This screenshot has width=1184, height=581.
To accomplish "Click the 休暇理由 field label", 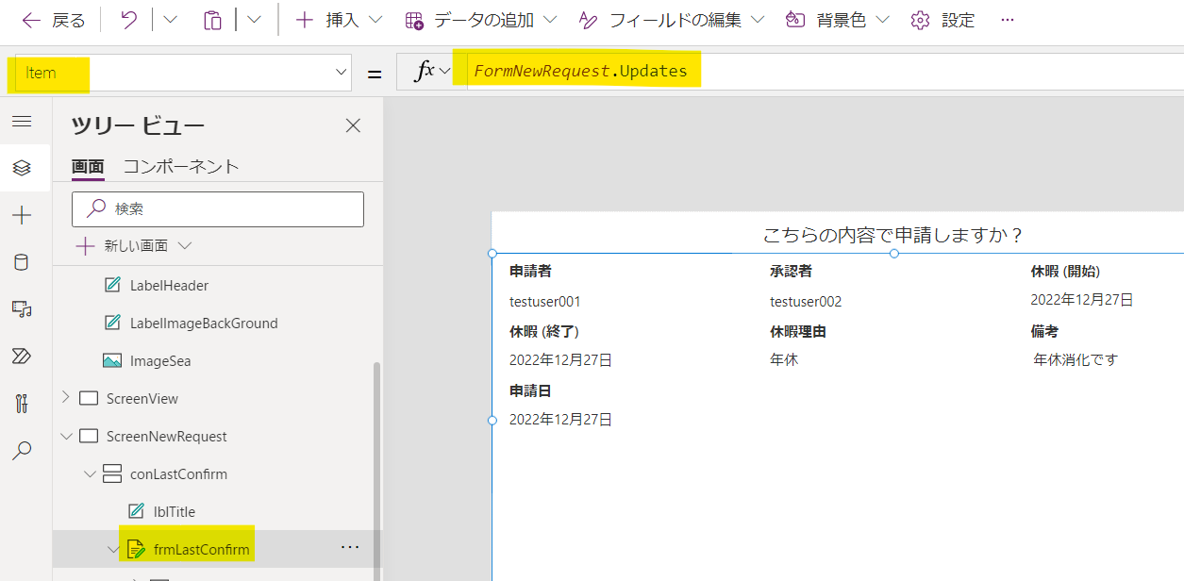I will pyautogui.click(x=798, y=331).
